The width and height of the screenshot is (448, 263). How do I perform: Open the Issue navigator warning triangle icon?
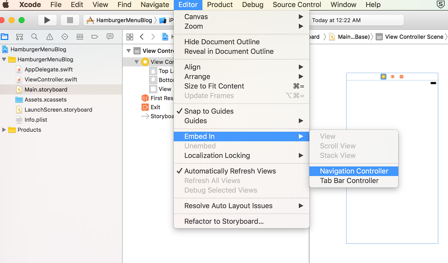[x=49, y=37]
